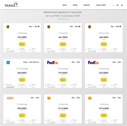Click the TNT logo on the 994 DKK offer

(x=10, y=98)
